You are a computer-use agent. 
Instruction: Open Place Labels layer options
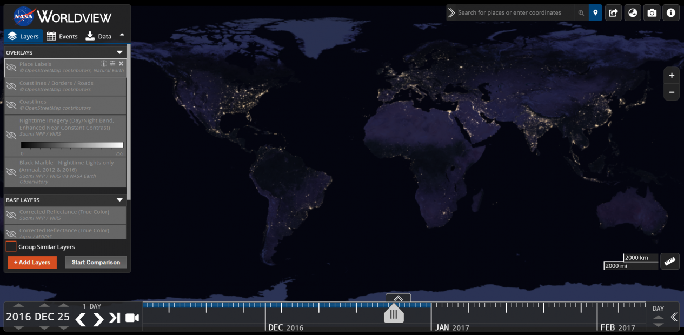pyautogui.click(x=112, y=64)
